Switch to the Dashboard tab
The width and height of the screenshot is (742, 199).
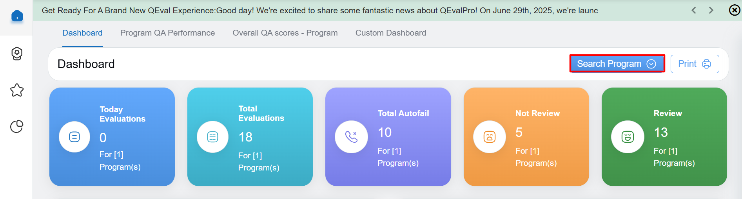tap(82, 33)
